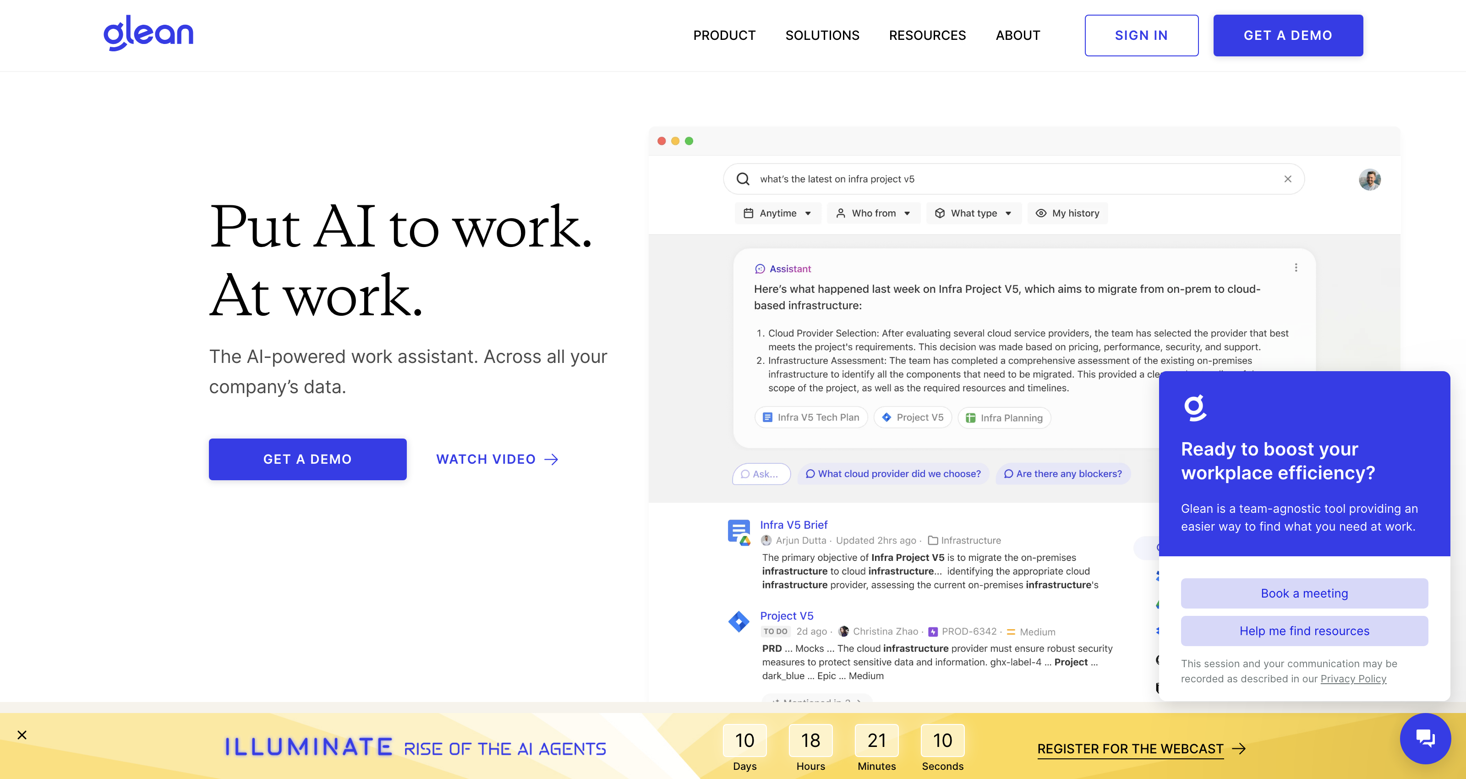Image resolution: width=1466 pixels, height=779 pixels.
Task: Click the hero GET A DEMO button
Action: point(307,459)
